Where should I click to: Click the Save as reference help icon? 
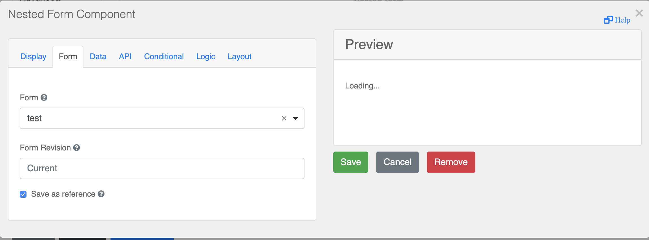point(101,194)
